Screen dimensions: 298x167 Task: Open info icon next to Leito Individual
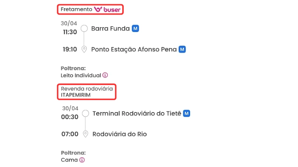pos(105,75)
